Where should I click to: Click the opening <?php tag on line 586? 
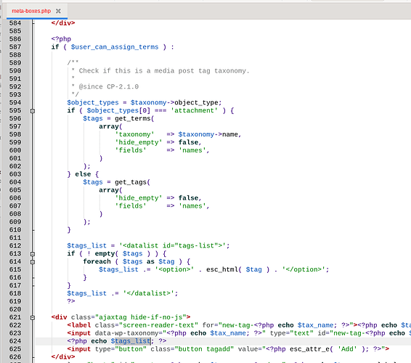click(61, 39)
